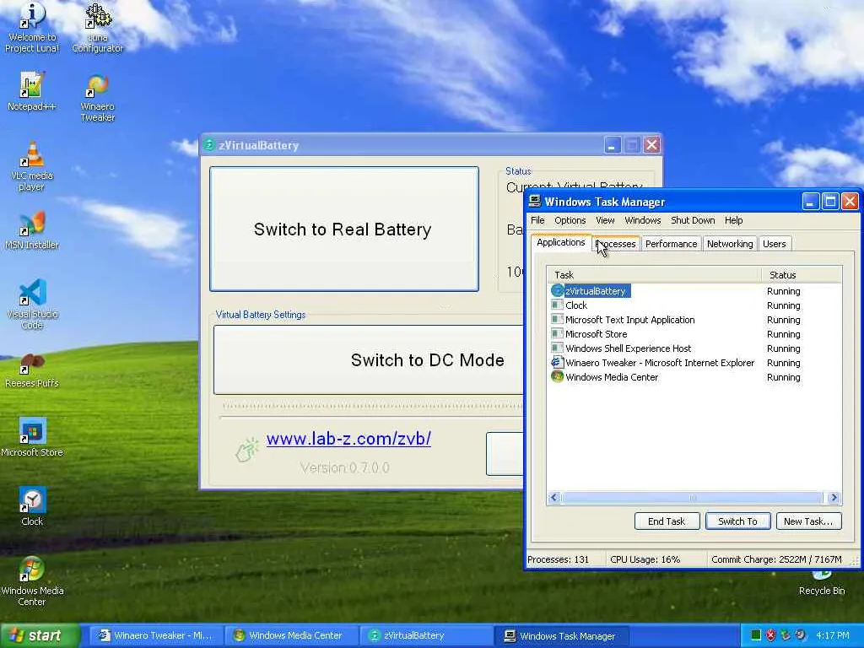
Task: Click zVirtualBattery taskbar button
Action: pos(426,635)
